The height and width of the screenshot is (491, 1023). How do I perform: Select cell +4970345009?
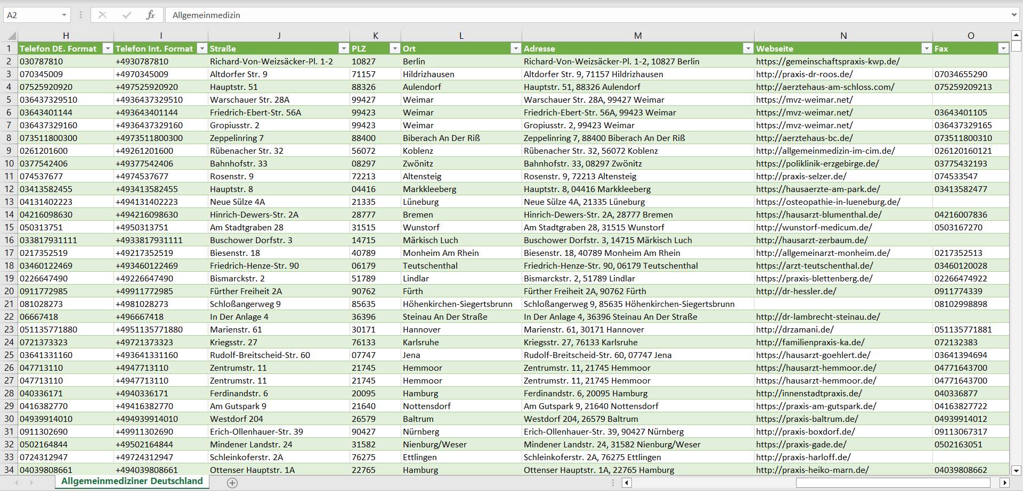point(161,74)
